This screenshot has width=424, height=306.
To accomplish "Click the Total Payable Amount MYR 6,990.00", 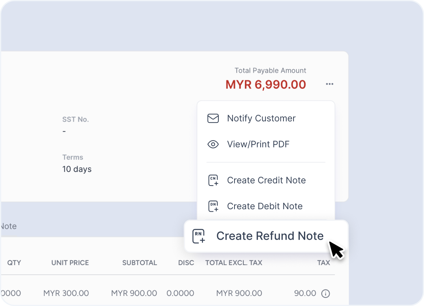I will pyautogui.click(x=266, y=85).
